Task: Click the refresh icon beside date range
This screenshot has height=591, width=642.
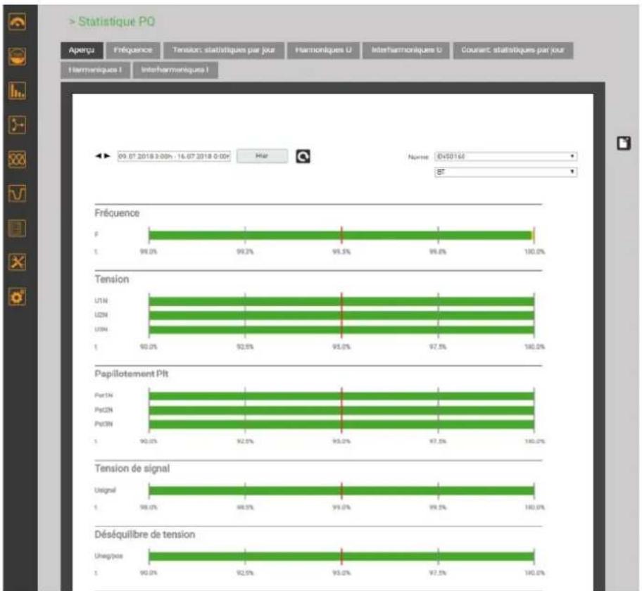Action: point(303,156)
